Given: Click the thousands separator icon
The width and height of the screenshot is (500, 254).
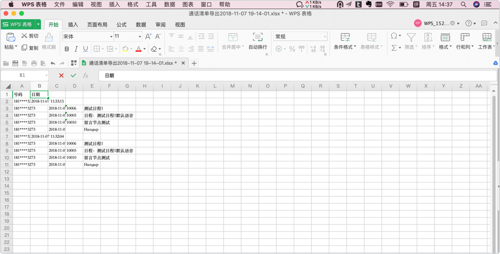Looking at the screenshot, I should 302,49.
